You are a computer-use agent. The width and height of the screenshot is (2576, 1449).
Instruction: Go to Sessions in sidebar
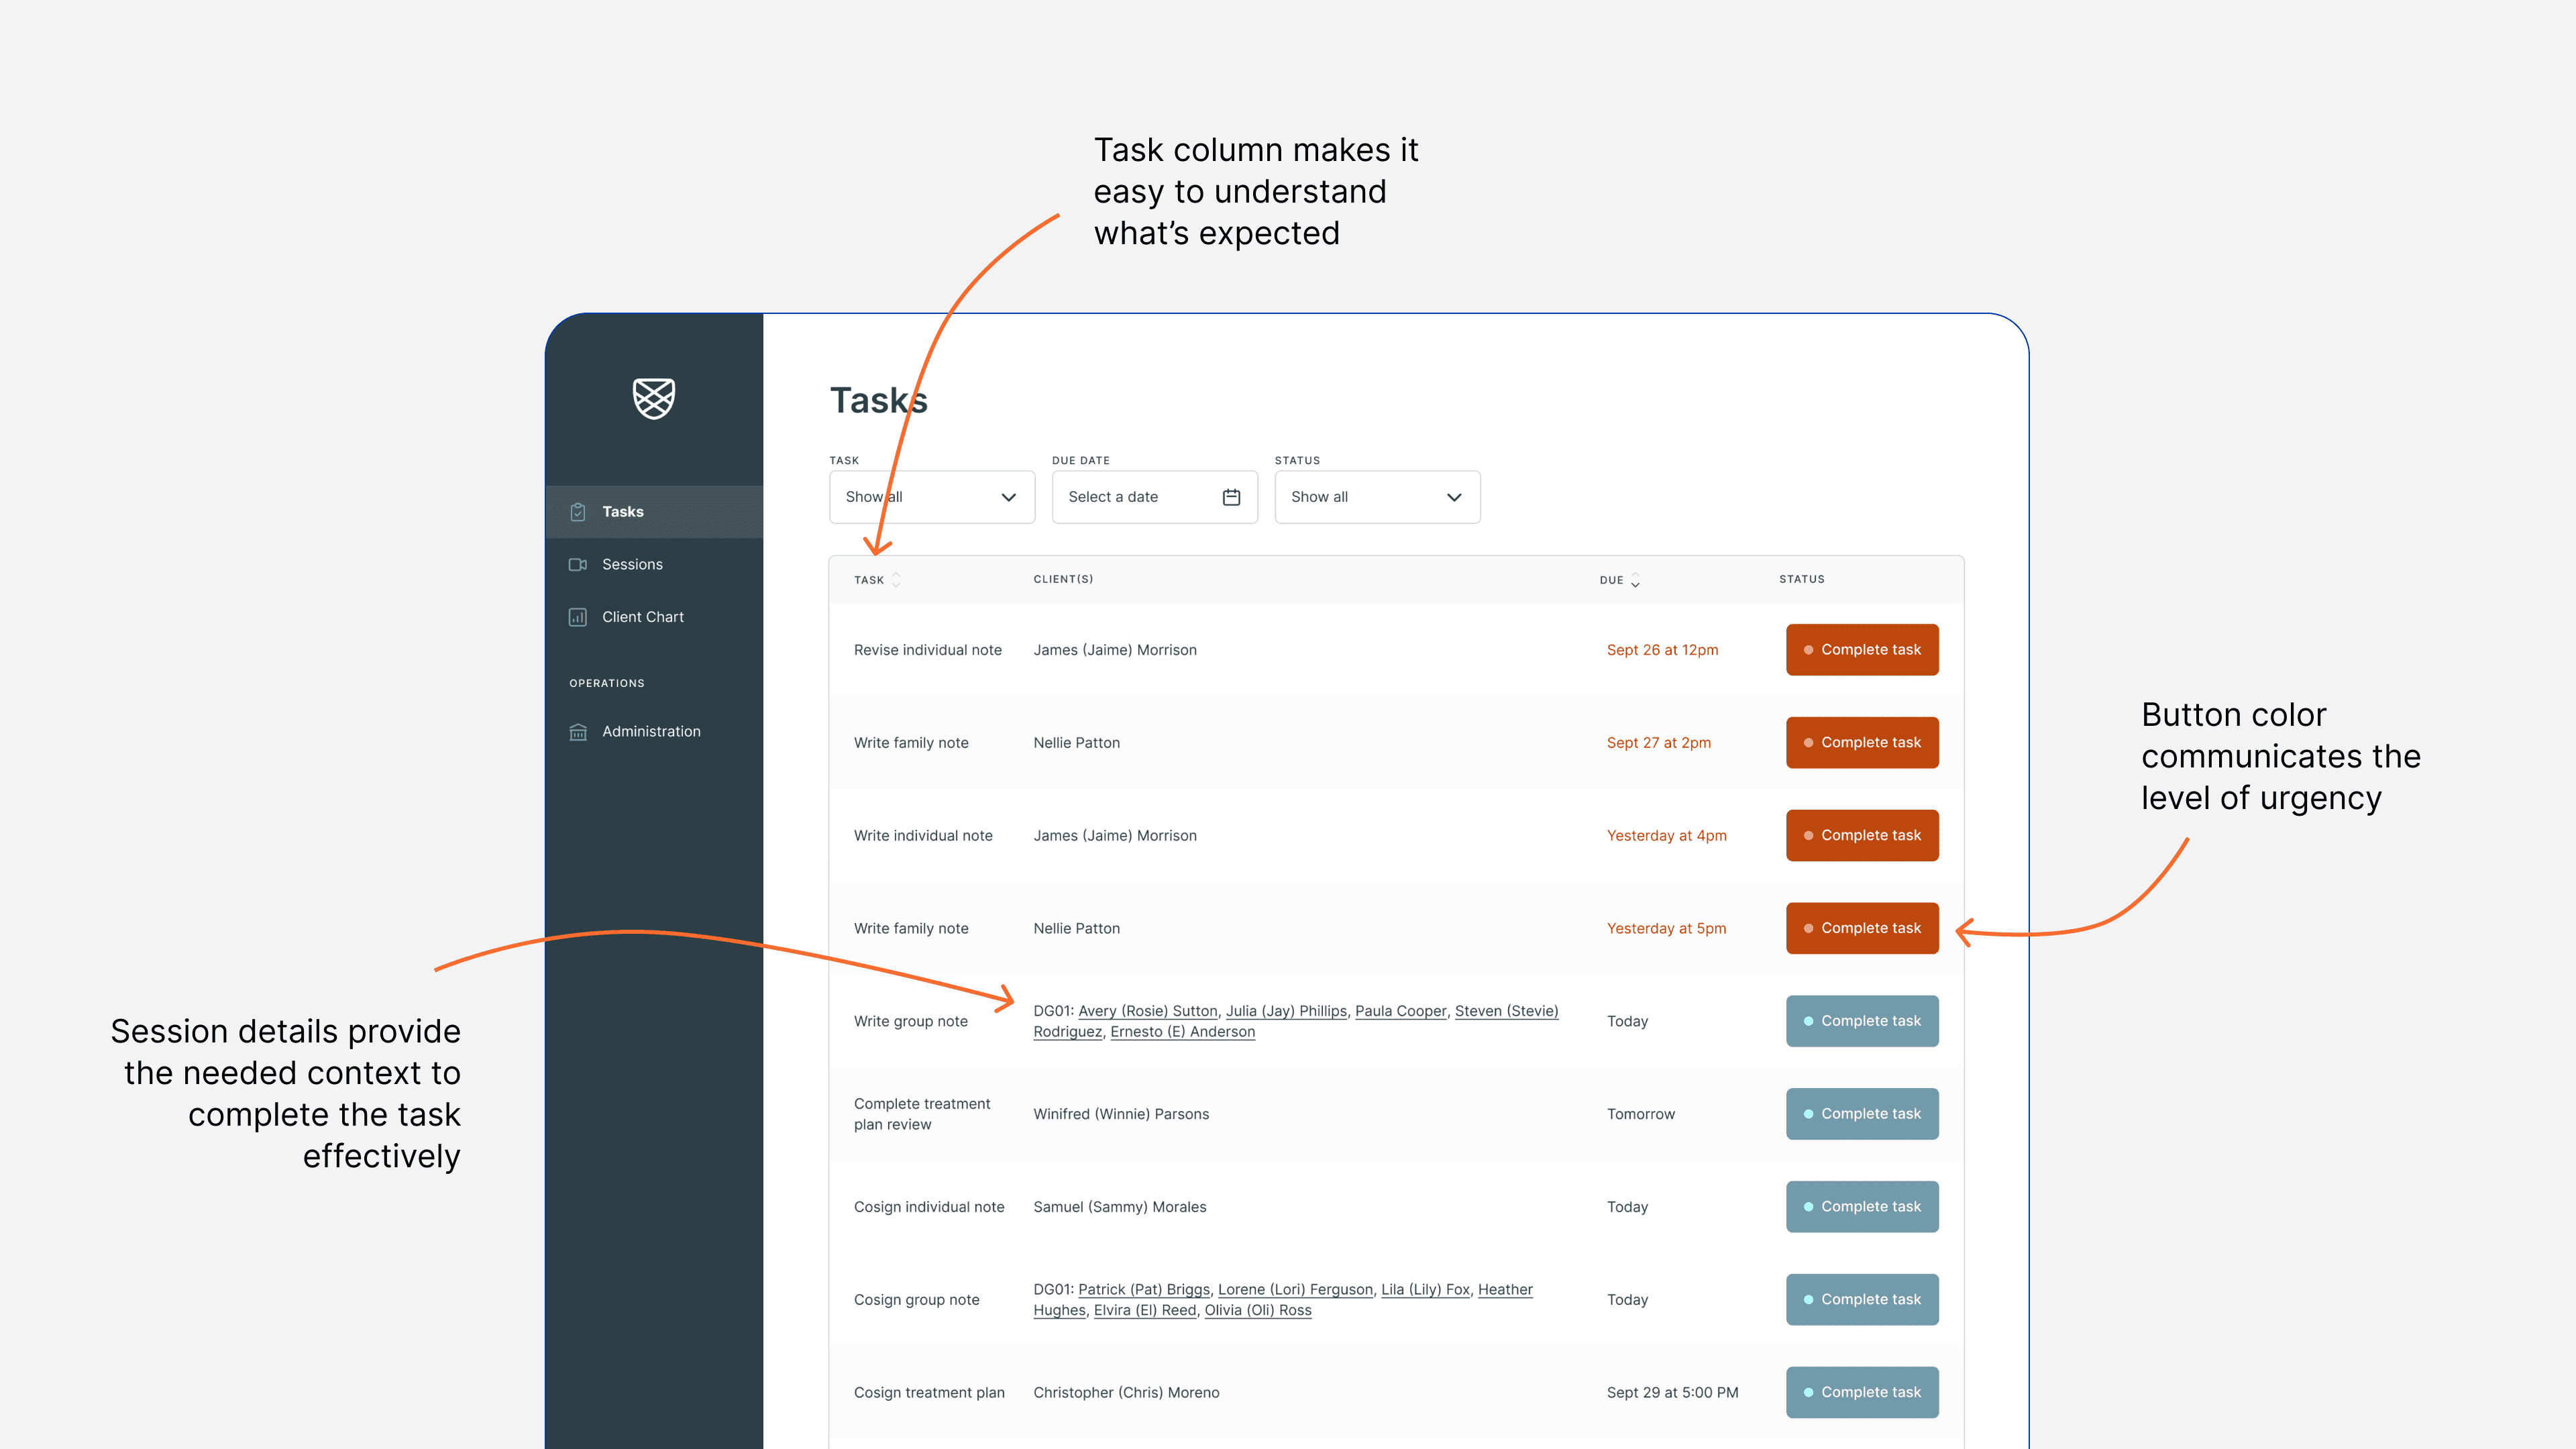(632, 565)
